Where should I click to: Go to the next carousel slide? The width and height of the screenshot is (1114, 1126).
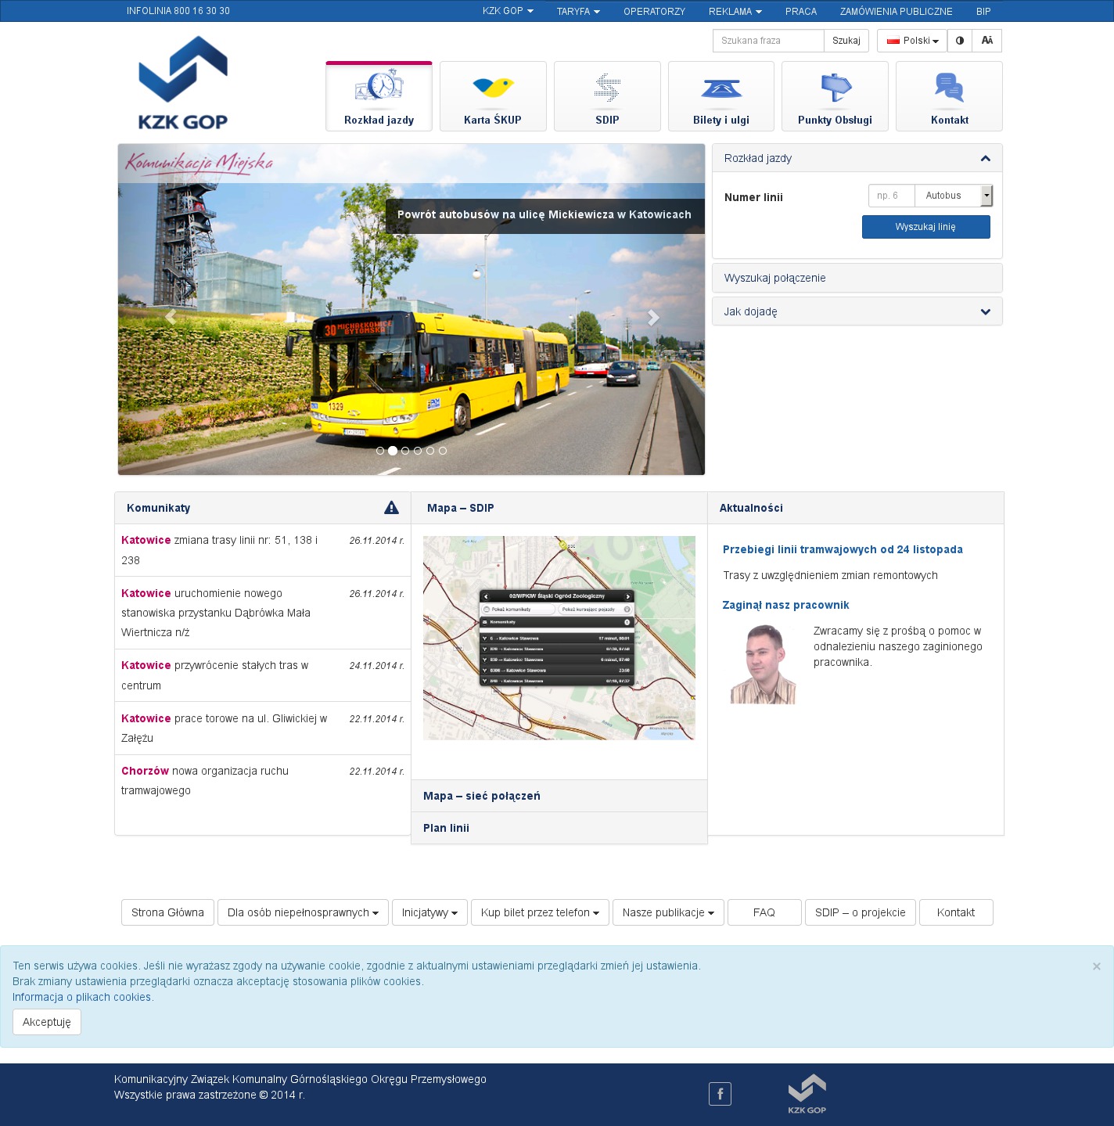(x=654, y=317)
